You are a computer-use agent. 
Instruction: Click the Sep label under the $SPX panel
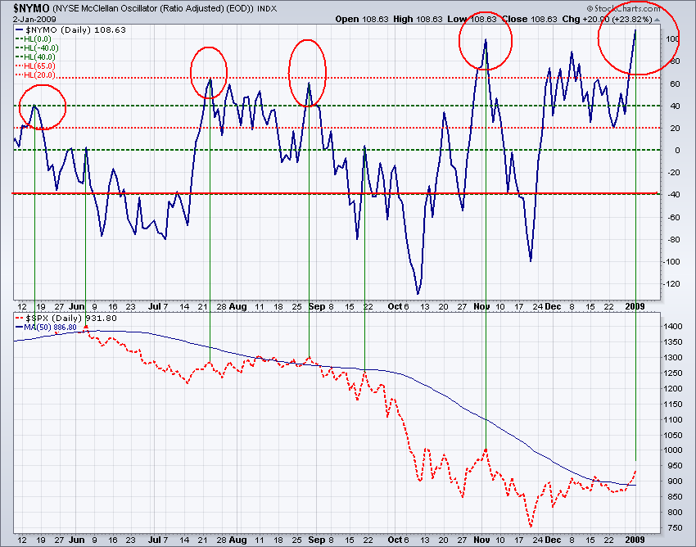pos(317,540)
